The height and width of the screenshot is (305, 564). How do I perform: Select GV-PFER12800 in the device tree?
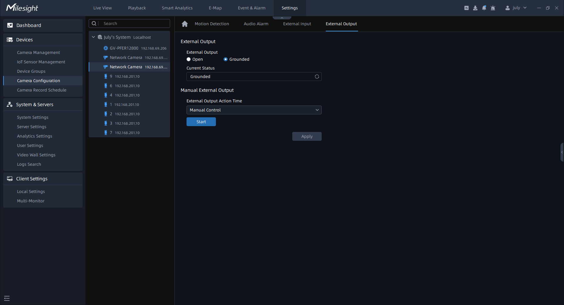pos(124,48)
